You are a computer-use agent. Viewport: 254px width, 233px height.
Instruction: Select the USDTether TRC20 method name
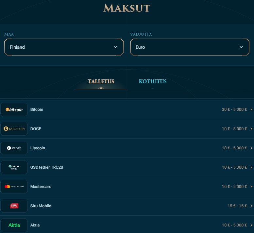(x=47, y=167)
